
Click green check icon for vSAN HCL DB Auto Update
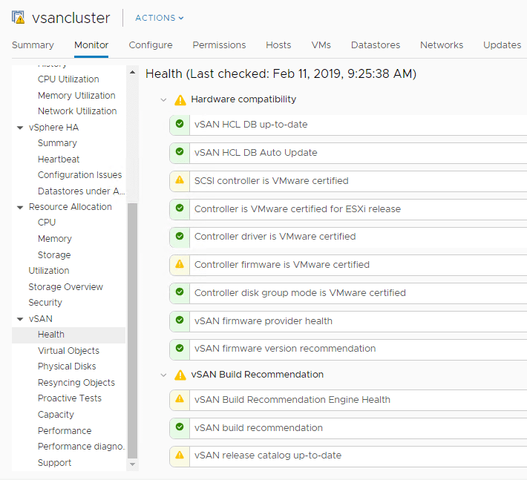(x=180, y=151)
